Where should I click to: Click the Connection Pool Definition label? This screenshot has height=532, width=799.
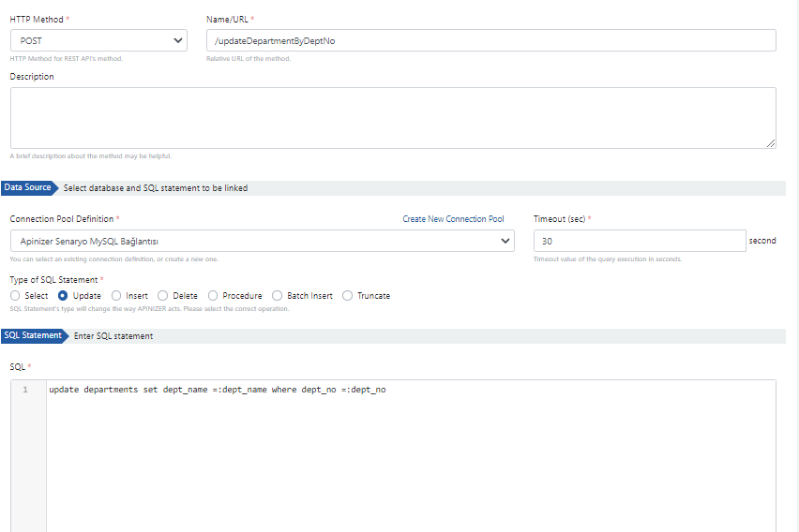(x=62, y=219)
